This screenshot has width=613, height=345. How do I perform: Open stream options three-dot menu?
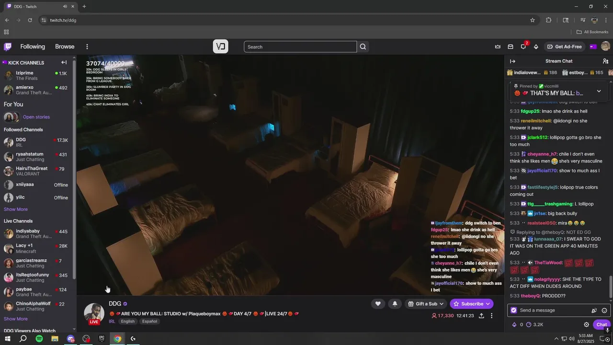coord(491,316)
